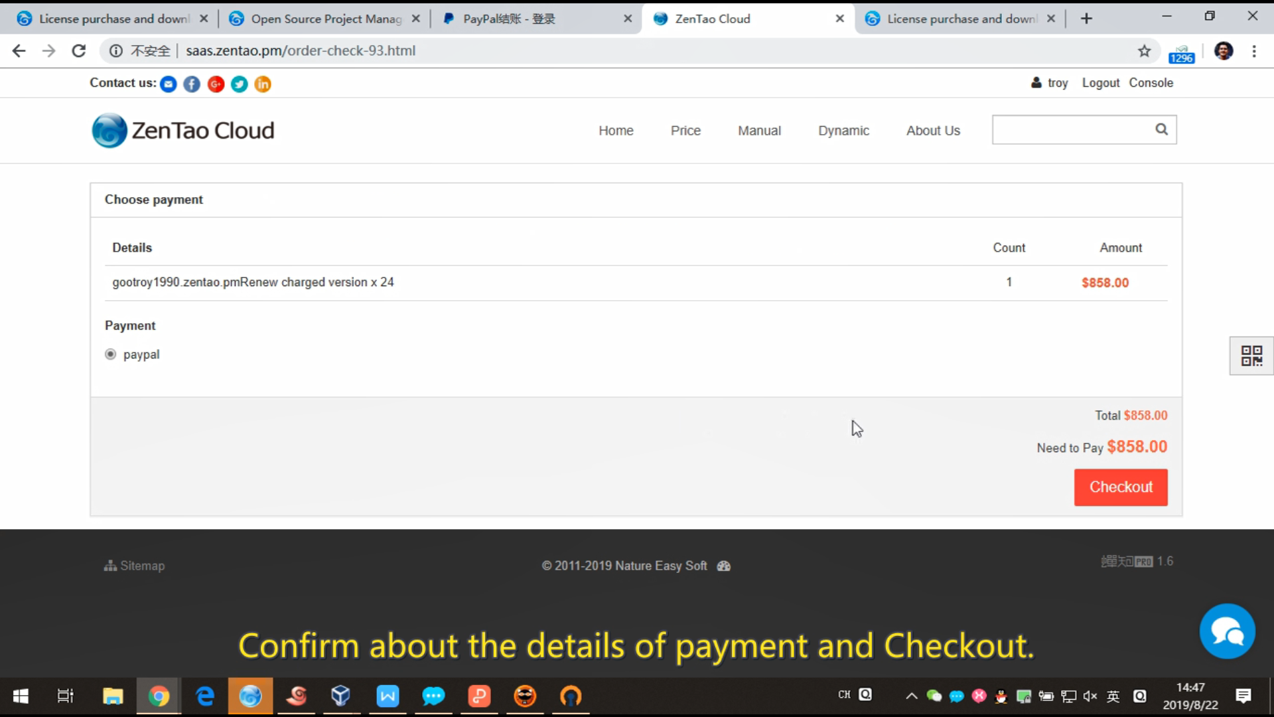Open the troy user profile link
1274x717 pixels.
1050,83
